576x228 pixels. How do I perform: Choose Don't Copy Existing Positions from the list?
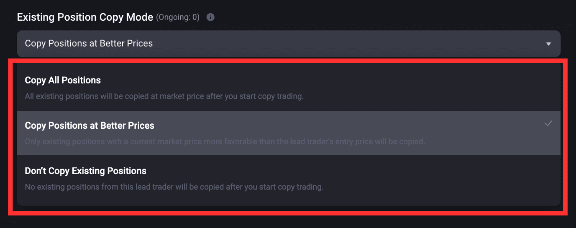pos(289,179)
